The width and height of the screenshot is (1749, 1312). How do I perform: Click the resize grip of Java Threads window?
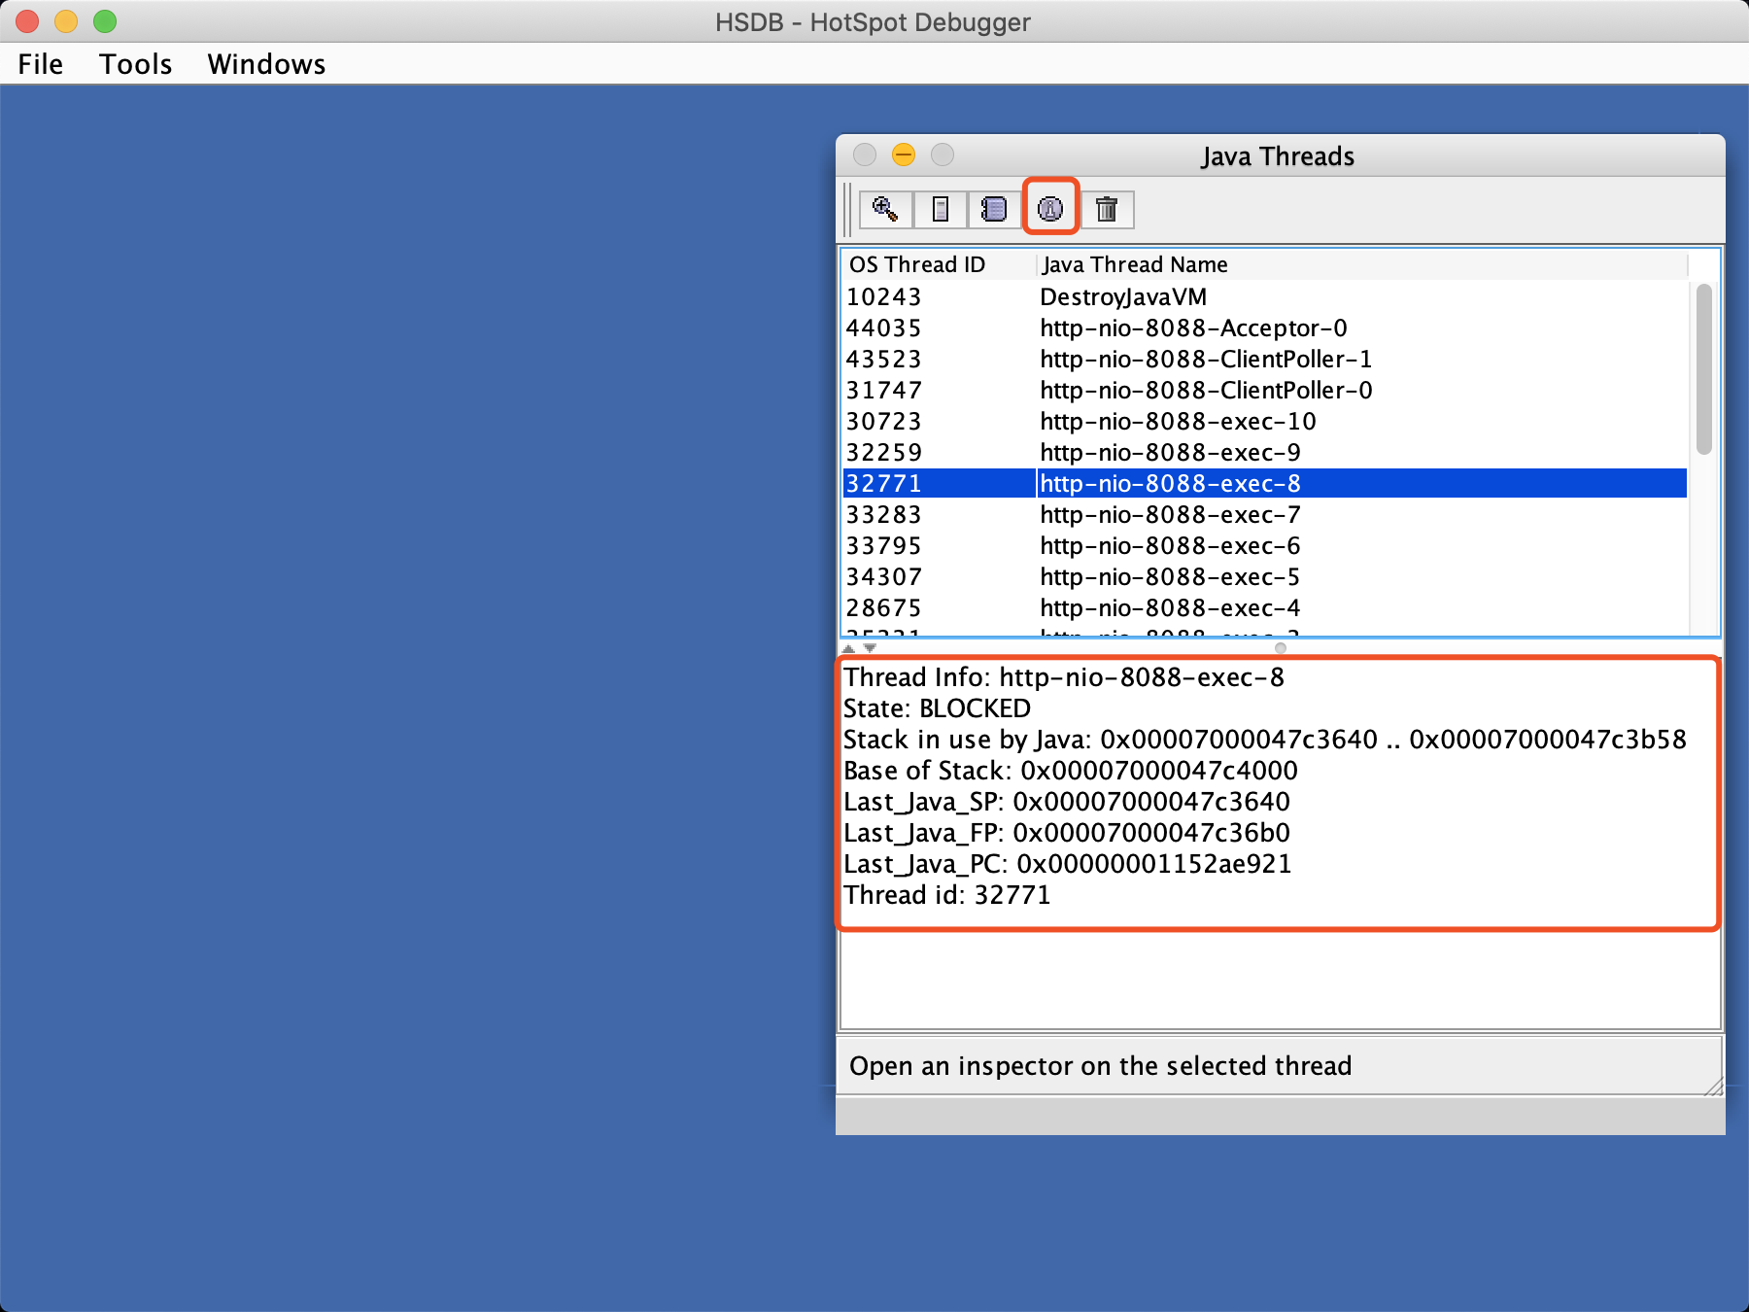[1715, 1087]
